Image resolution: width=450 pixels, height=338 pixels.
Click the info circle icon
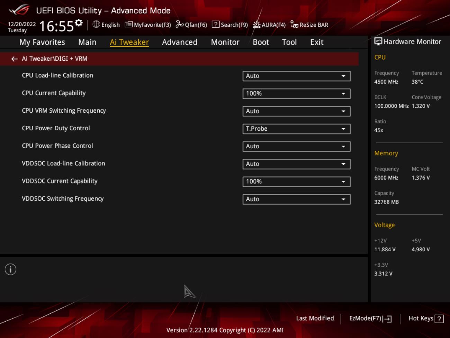[x=10, y=269]
